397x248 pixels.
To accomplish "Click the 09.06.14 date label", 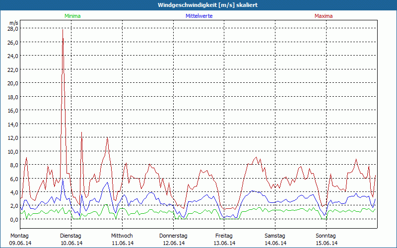I will (x=20, y=243).
